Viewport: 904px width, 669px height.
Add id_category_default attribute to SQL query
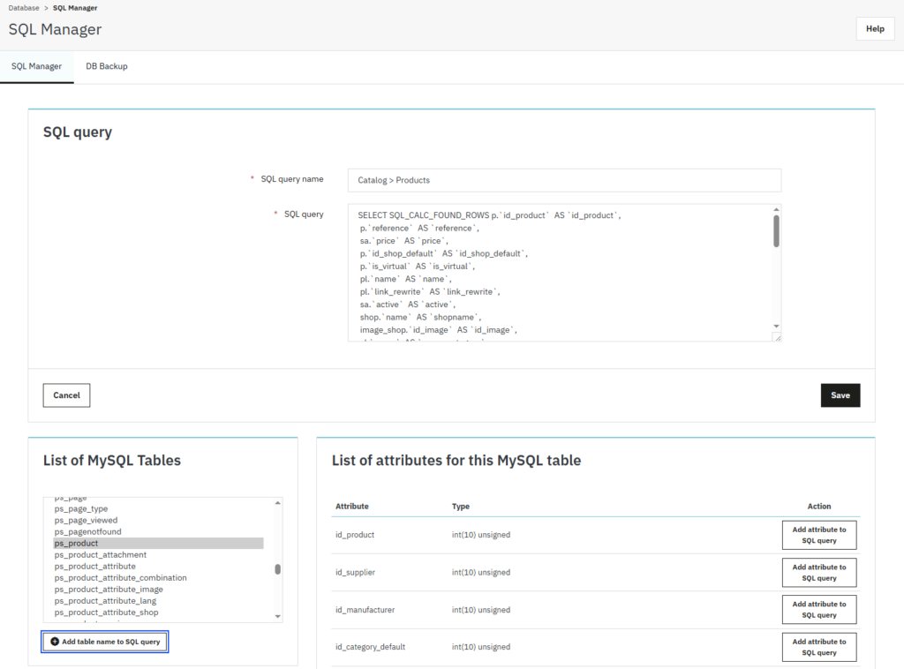pyautogui.click(x=818, y=647)
